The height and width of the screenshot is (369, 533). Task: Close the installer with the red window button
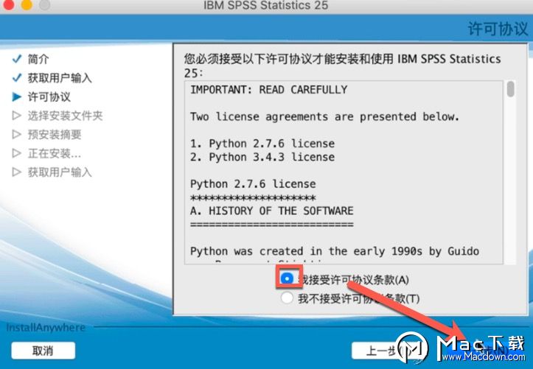tap(9, 4)
